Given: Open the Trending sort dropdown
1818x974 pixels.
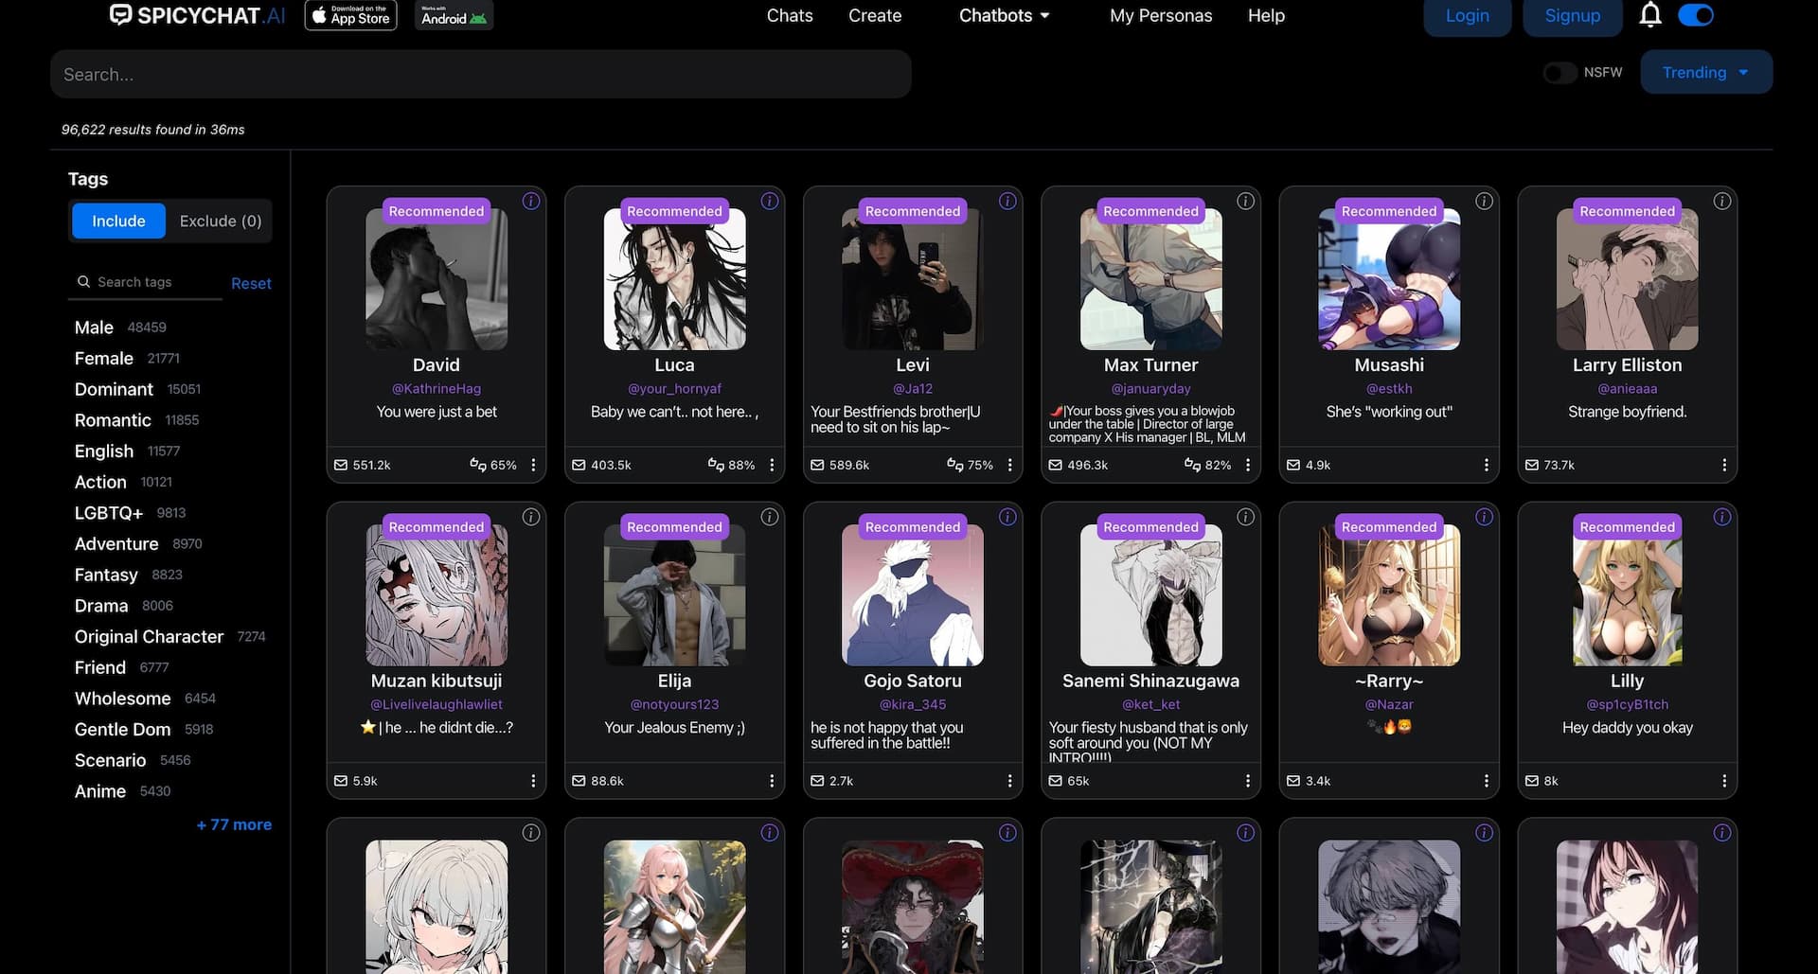Looking at the screenshot, I should tap(1705, 73).
